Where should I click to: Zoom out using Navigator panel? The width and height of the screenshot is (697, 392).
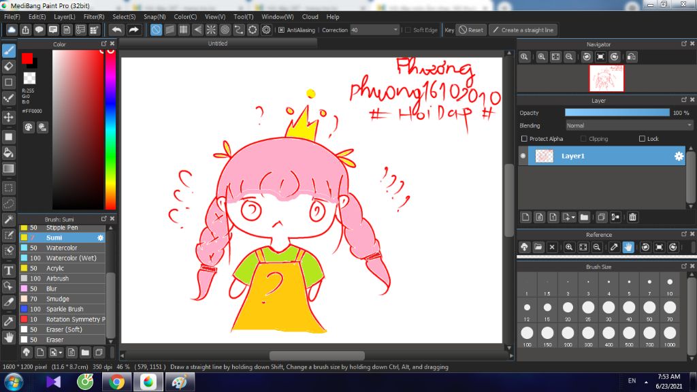tap(569, 57)
